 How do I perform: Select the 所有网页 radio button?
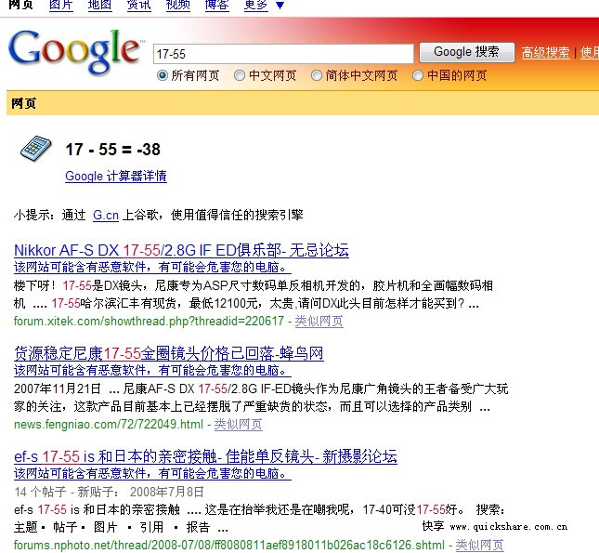(163, 75)
